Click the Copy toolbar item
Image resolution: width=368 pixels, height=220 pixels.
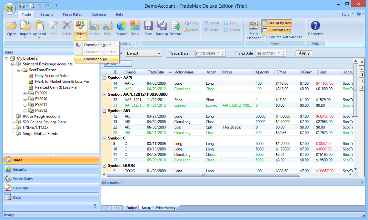click(x=191, y=23)
